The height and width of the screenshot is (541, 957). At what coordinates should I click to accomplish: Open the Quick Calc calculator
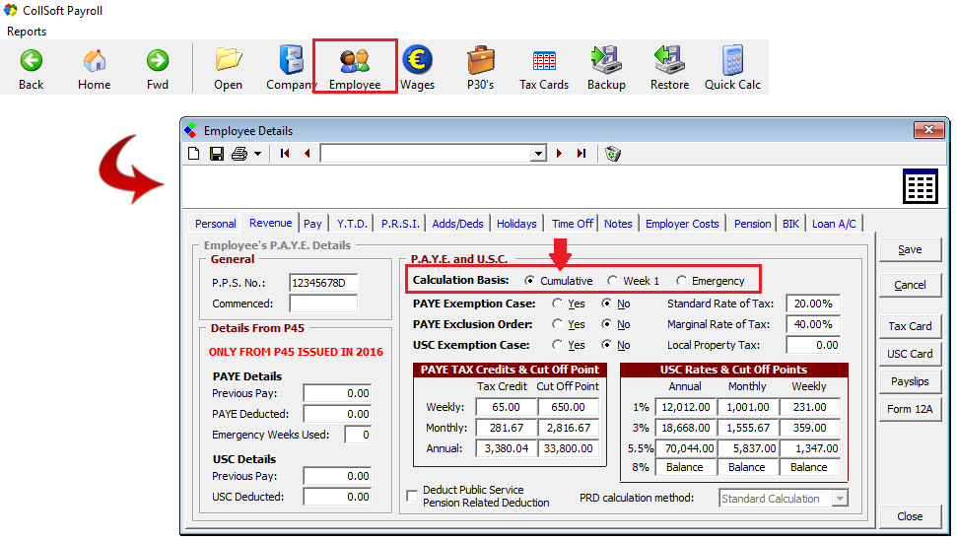732,61
